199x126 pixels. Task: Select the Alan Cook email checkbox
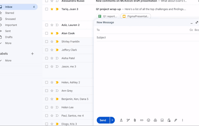tap(46, 33)
